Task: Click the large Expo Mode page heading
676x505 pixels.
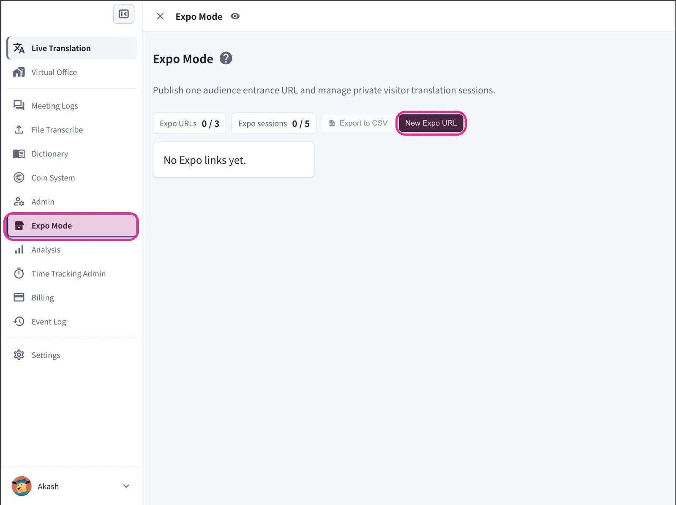Action: [183, 59]
